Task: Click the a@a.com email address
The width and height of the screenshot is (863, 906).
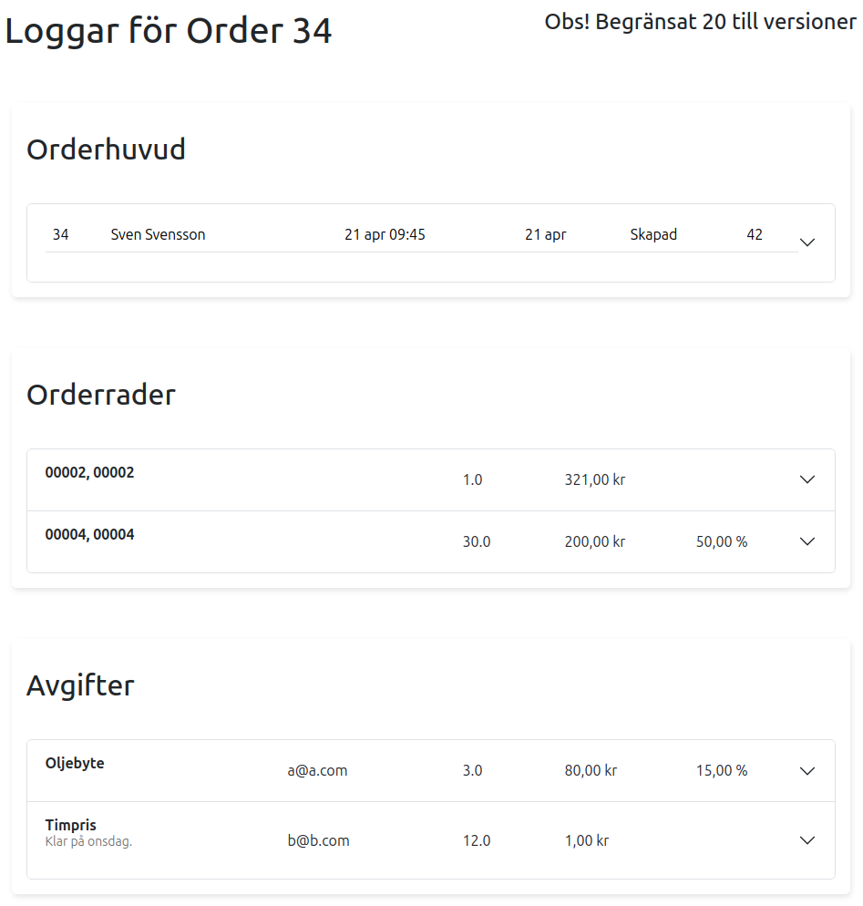Action: [317, 770]
